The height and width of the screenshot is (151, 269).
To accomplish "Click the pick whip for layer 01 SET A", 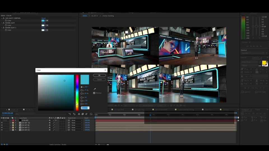I will 69,123.
